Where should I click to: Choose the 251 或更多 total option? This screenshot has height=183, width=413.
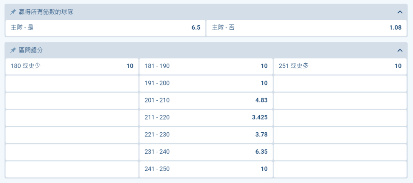point(340,66)
